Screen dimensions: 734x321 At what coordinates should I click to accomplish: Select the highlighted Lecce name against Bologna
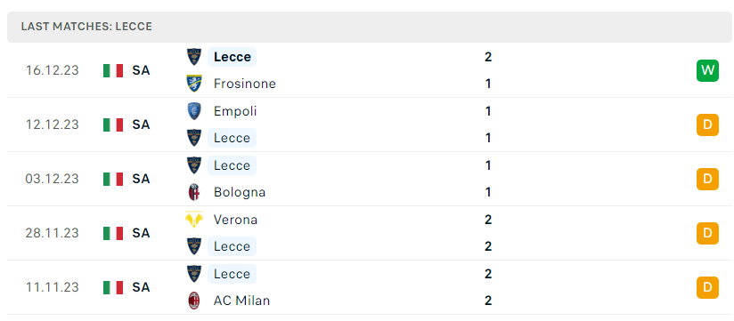[x=232, y=165]
